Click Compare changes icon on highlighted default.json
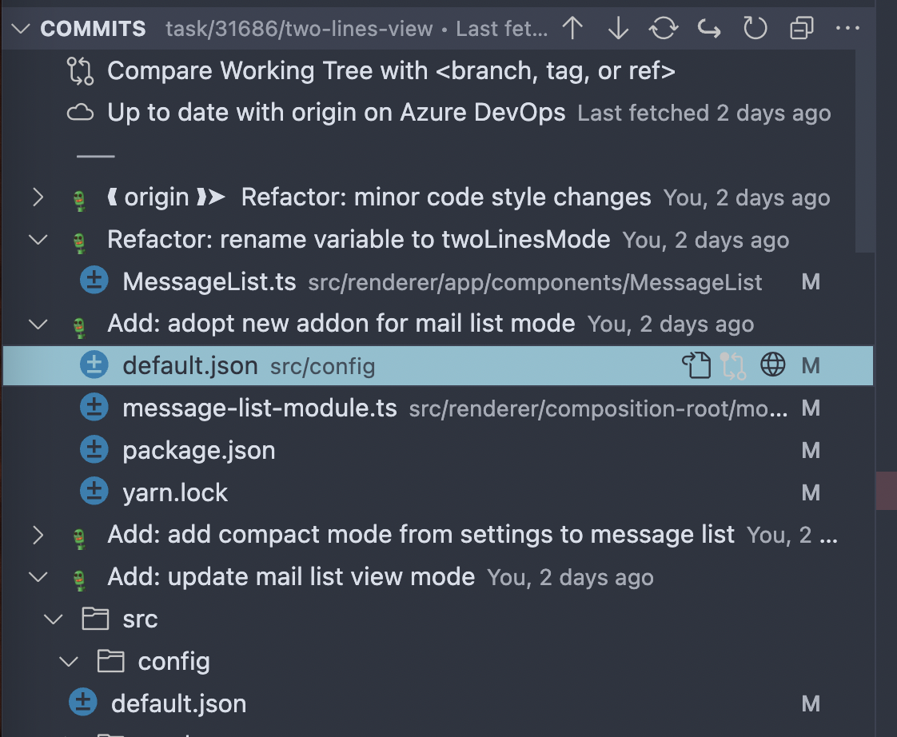897x737 pixels. (733, 365)
